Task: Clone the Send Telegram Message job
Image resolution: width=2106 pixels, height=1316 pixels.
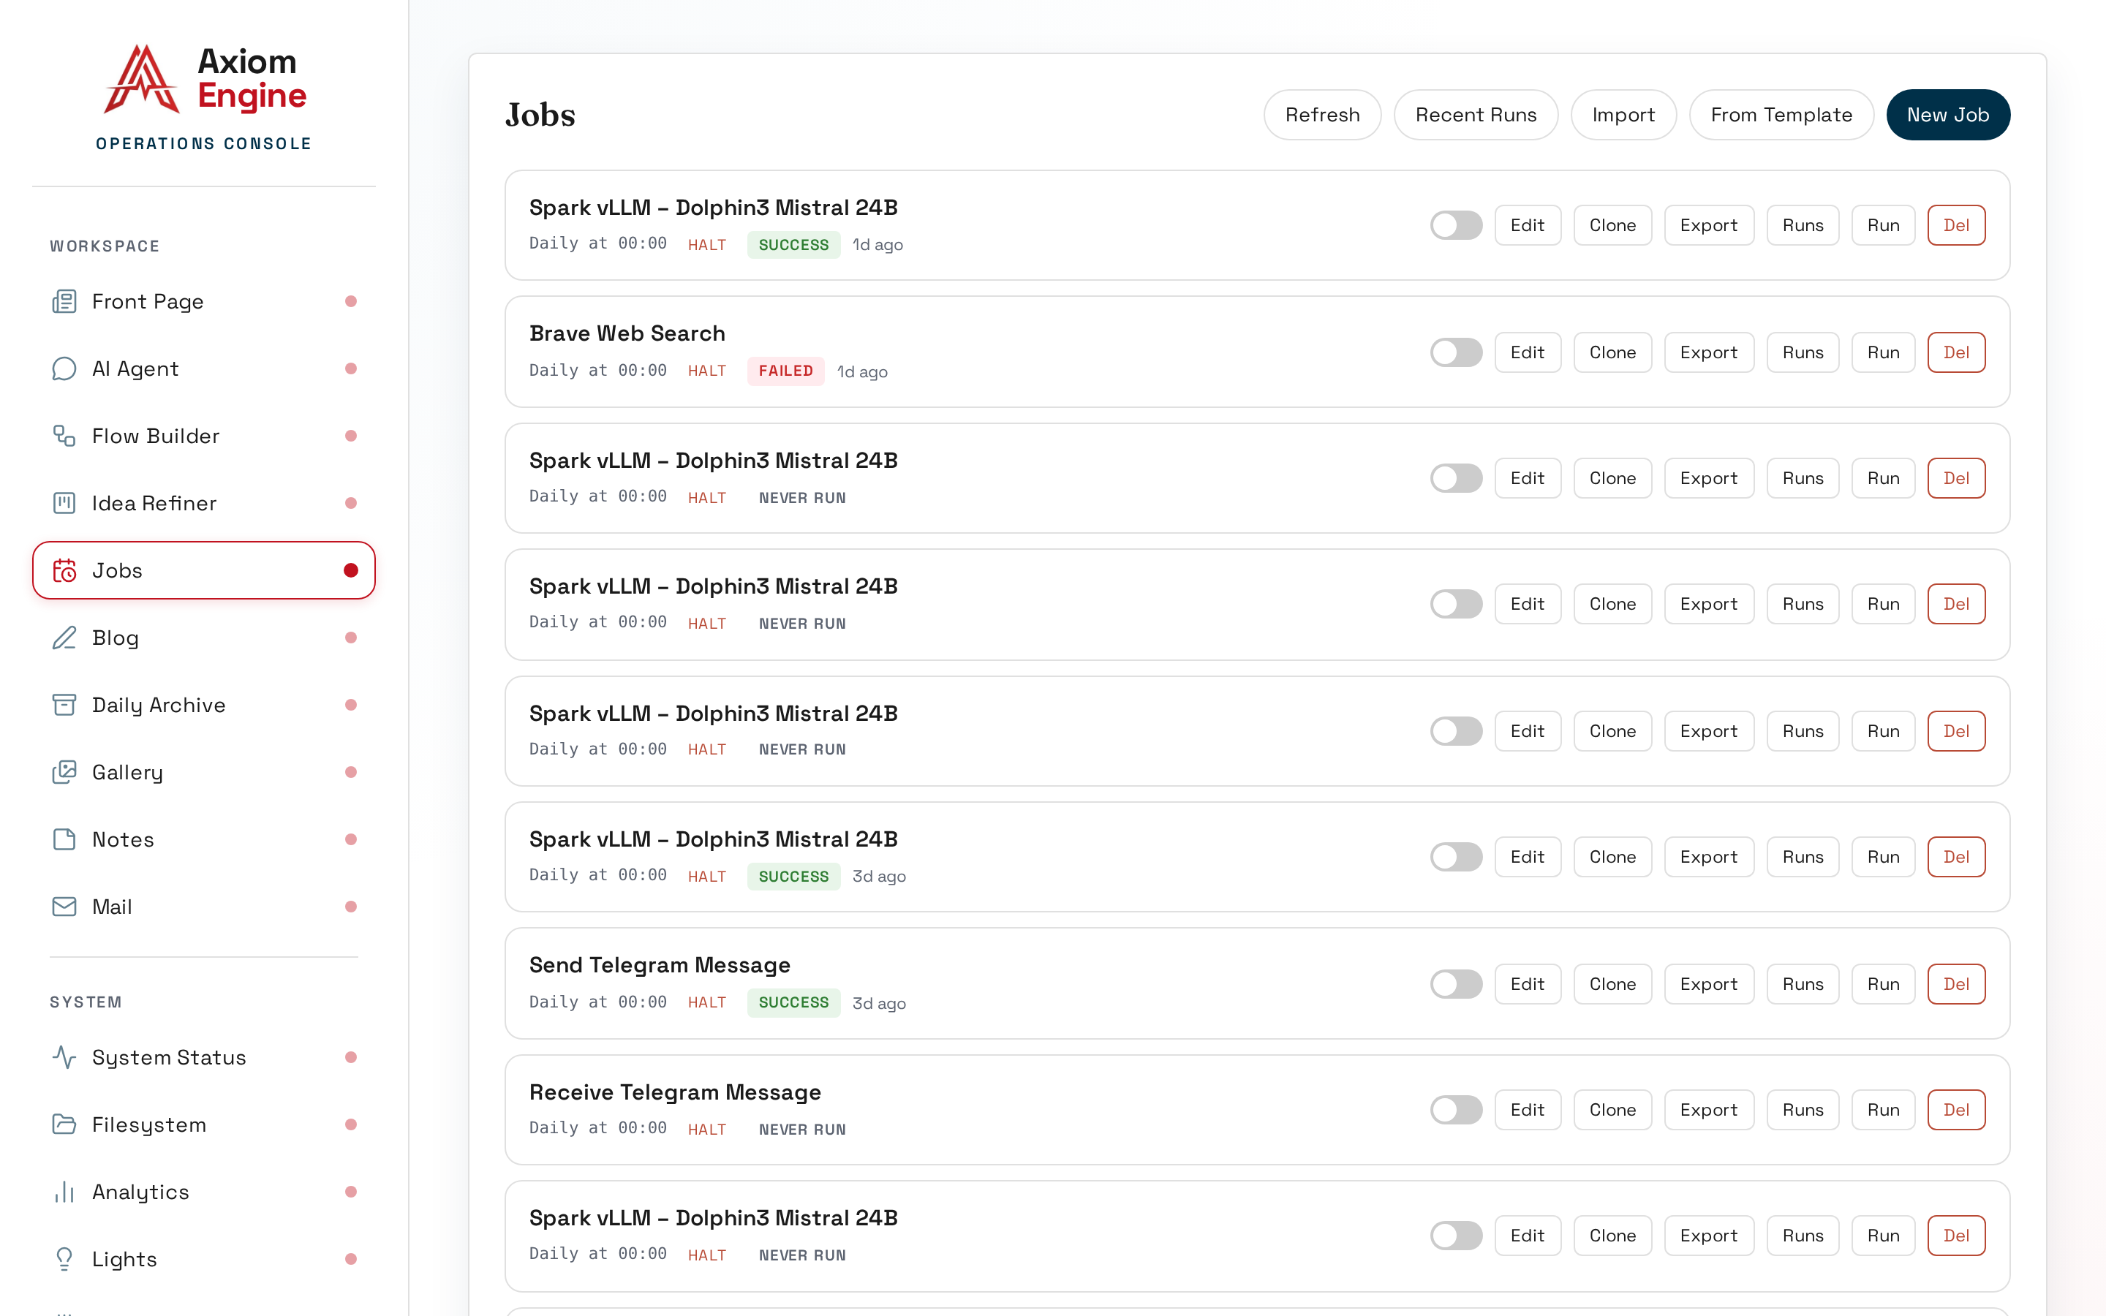Action: pyautogui.click(x=1612, y=984)
